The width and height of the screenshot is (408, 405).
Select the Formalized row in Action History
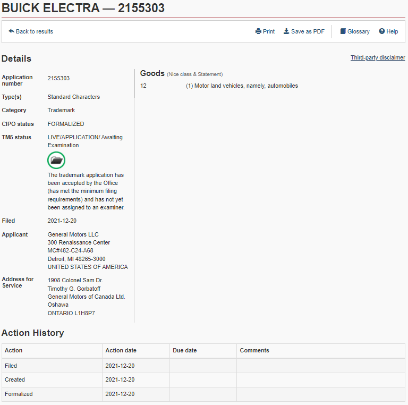[x=203, y=394]
